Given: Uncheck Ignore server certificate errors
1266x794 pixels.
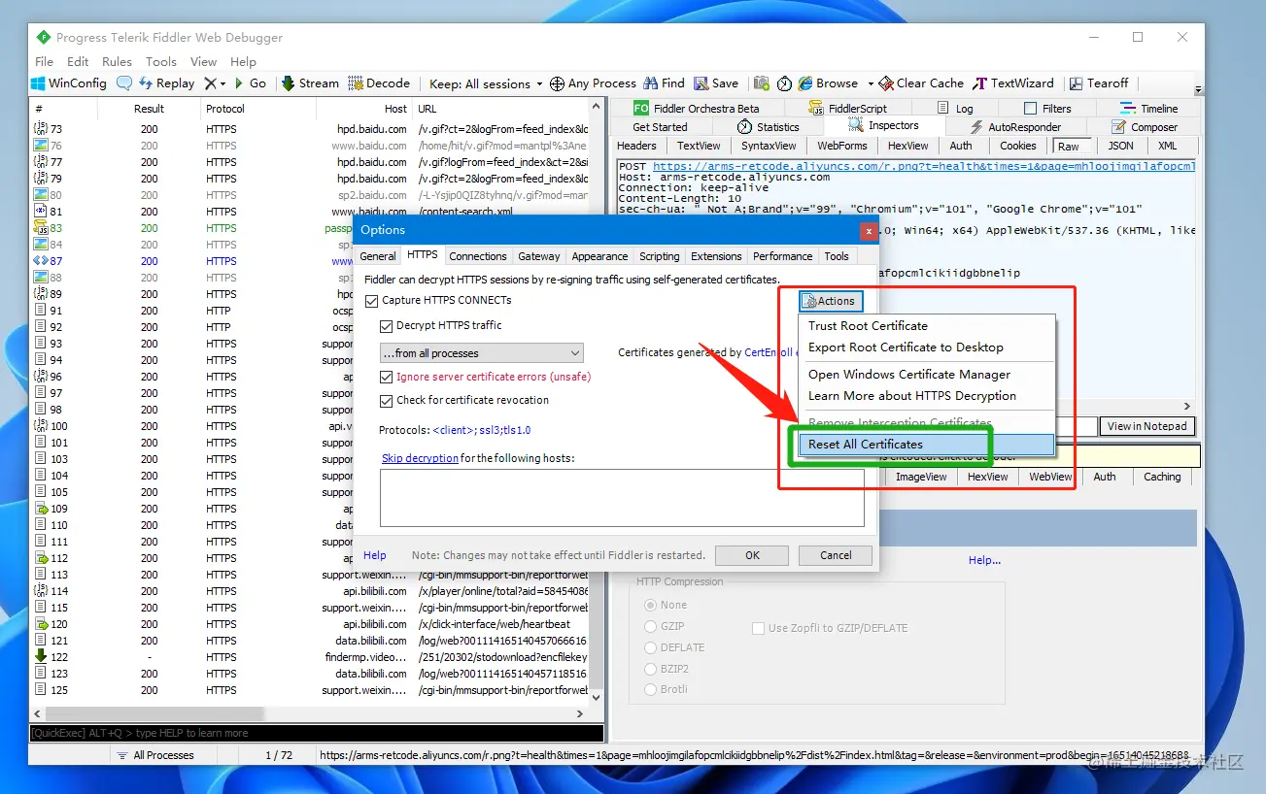Looking at the screenshot, I should coord(386,377).
